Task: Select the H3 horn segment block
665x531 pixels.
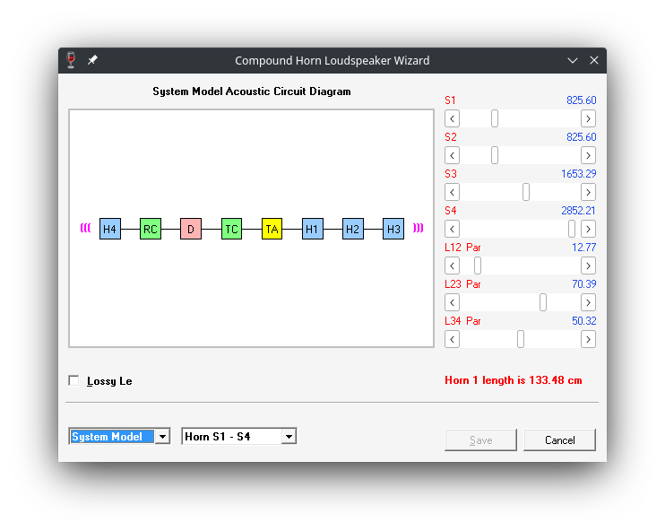Action: click(393, 229)
